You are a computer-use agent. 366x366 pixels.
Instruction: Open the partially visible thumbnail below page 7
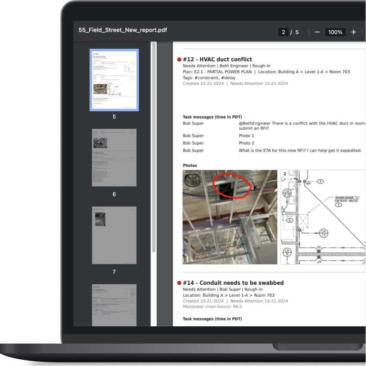(114, 305)
